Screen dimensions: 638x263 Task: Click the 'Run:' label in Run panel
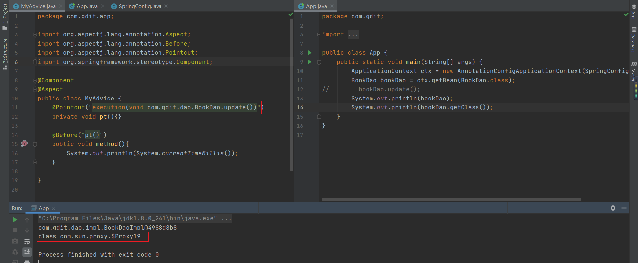coord(17,208)
